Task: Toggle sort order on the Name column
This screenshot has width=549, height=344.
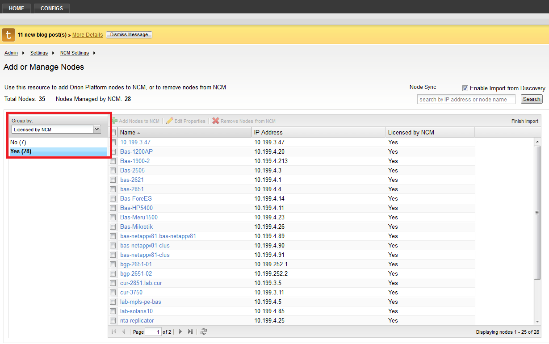Action: [x=129, y=132]
